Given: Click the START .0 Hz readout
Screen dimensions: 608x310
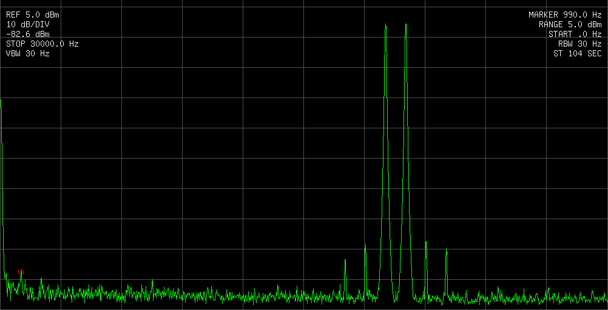Looking at the screenshot, I should coord(575,35).
